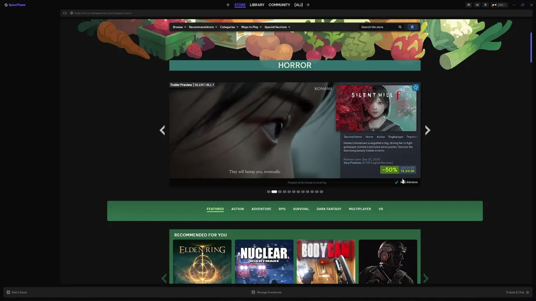Click the Survival Horror tag
536x301 pixels.
[353, 137]
